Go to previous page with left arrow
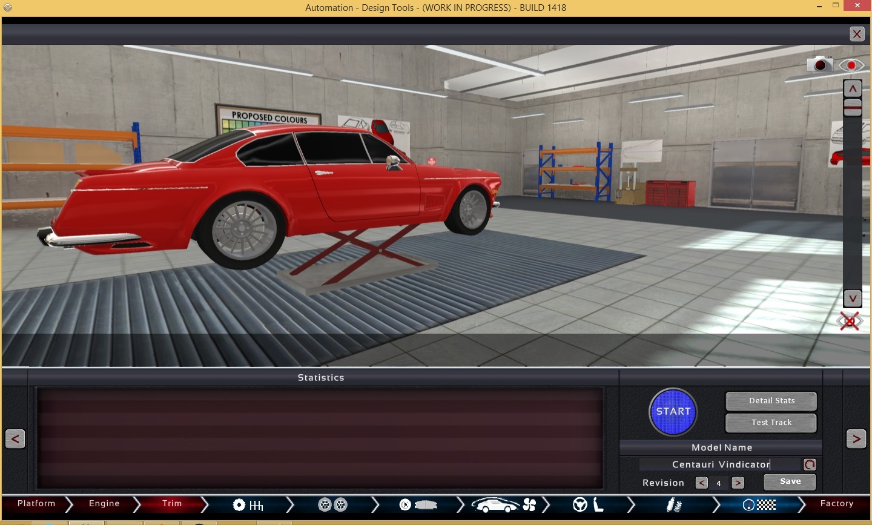Image resolution: width=872 pixels, height=525 pixels. tap(15, 438)
